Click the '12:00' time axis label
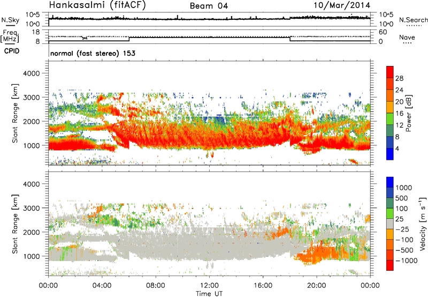 (x=209, y=286)
